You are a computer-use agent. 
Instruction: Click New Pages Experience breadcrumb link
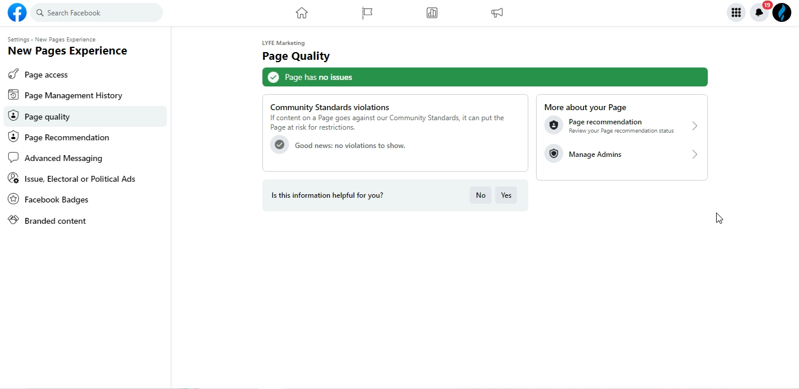tap(65, 40)
